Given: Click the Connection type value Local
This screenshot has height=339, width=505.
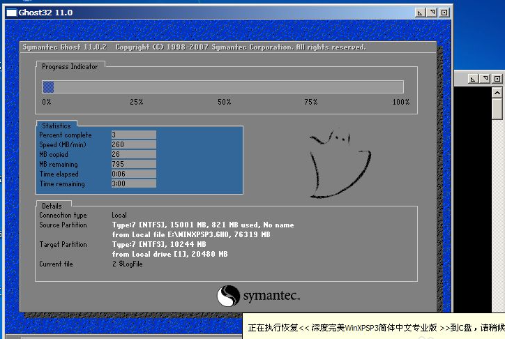Looking at the screenshot, I should [119, 215].
